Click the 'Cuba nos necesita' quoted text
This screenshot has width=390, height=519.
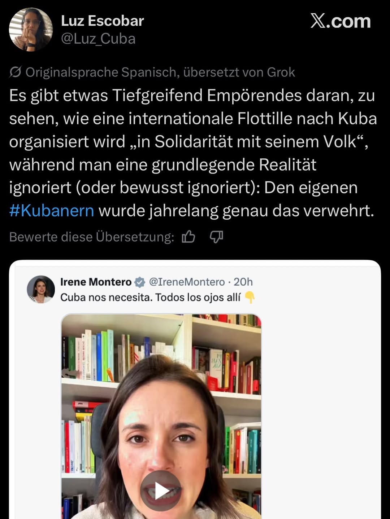coord(150,298)
